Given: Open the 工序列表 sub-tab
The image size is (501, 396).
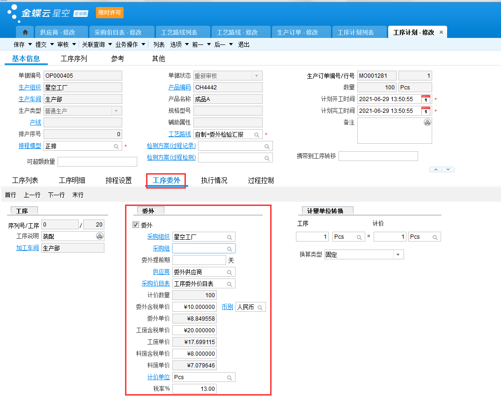Looking at the screenshot, I should tap(25, 180).
